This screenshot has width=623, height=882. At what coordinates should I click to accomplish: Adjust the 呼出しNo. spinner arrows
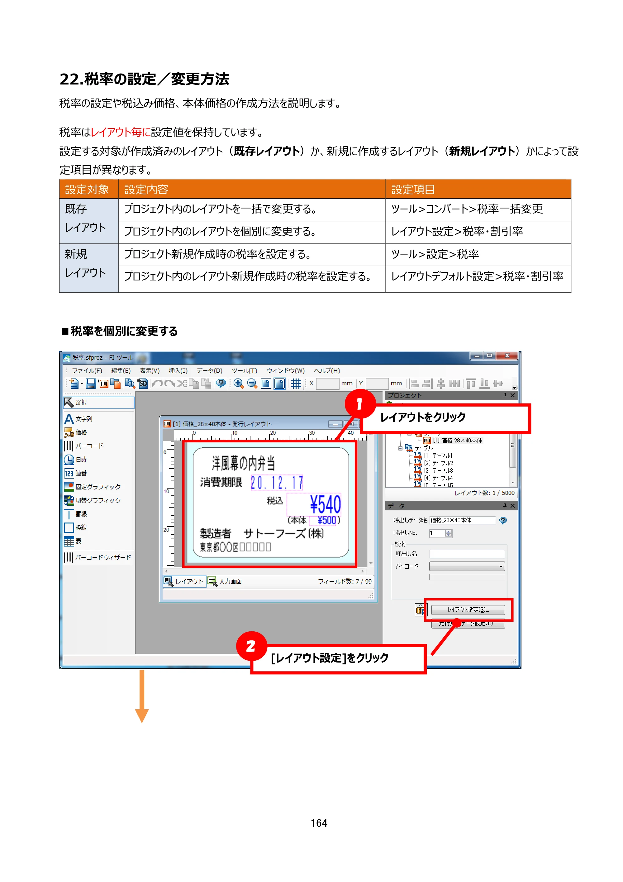point(448,533)
